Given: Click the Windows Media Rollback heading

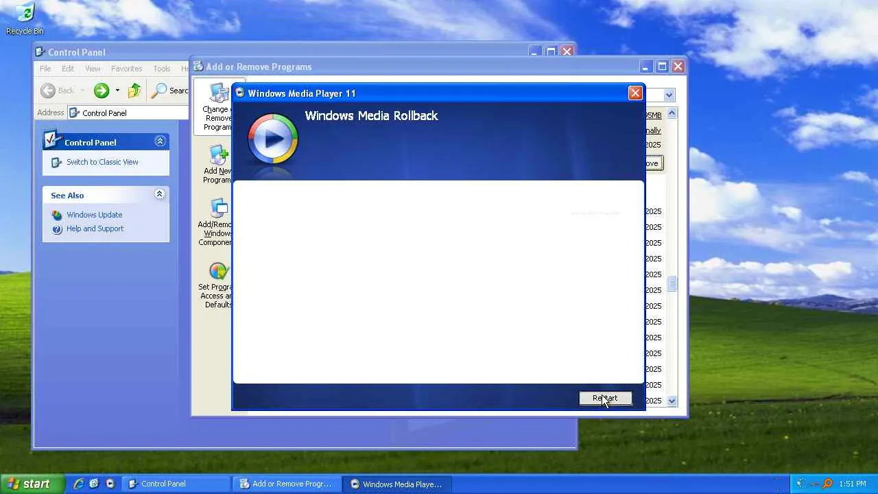Looking at the screenshot, I should 371,116.
